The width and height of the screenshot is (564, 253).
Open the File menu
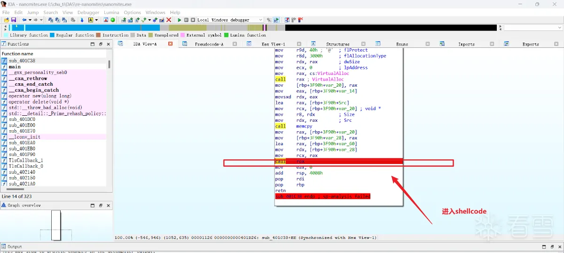coord(6,13)
